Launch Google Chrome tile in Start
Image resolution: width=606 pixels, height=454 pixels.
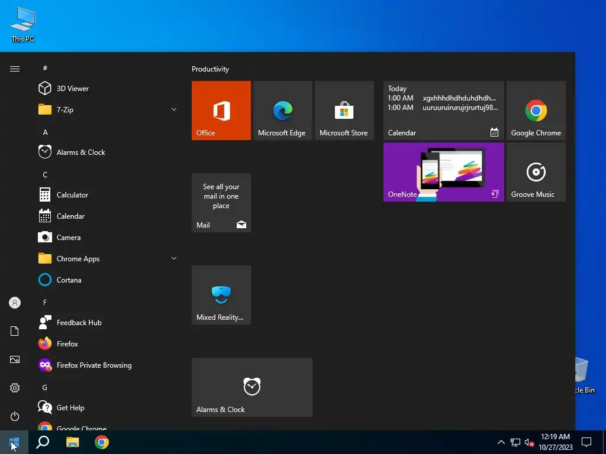[536, 111]
